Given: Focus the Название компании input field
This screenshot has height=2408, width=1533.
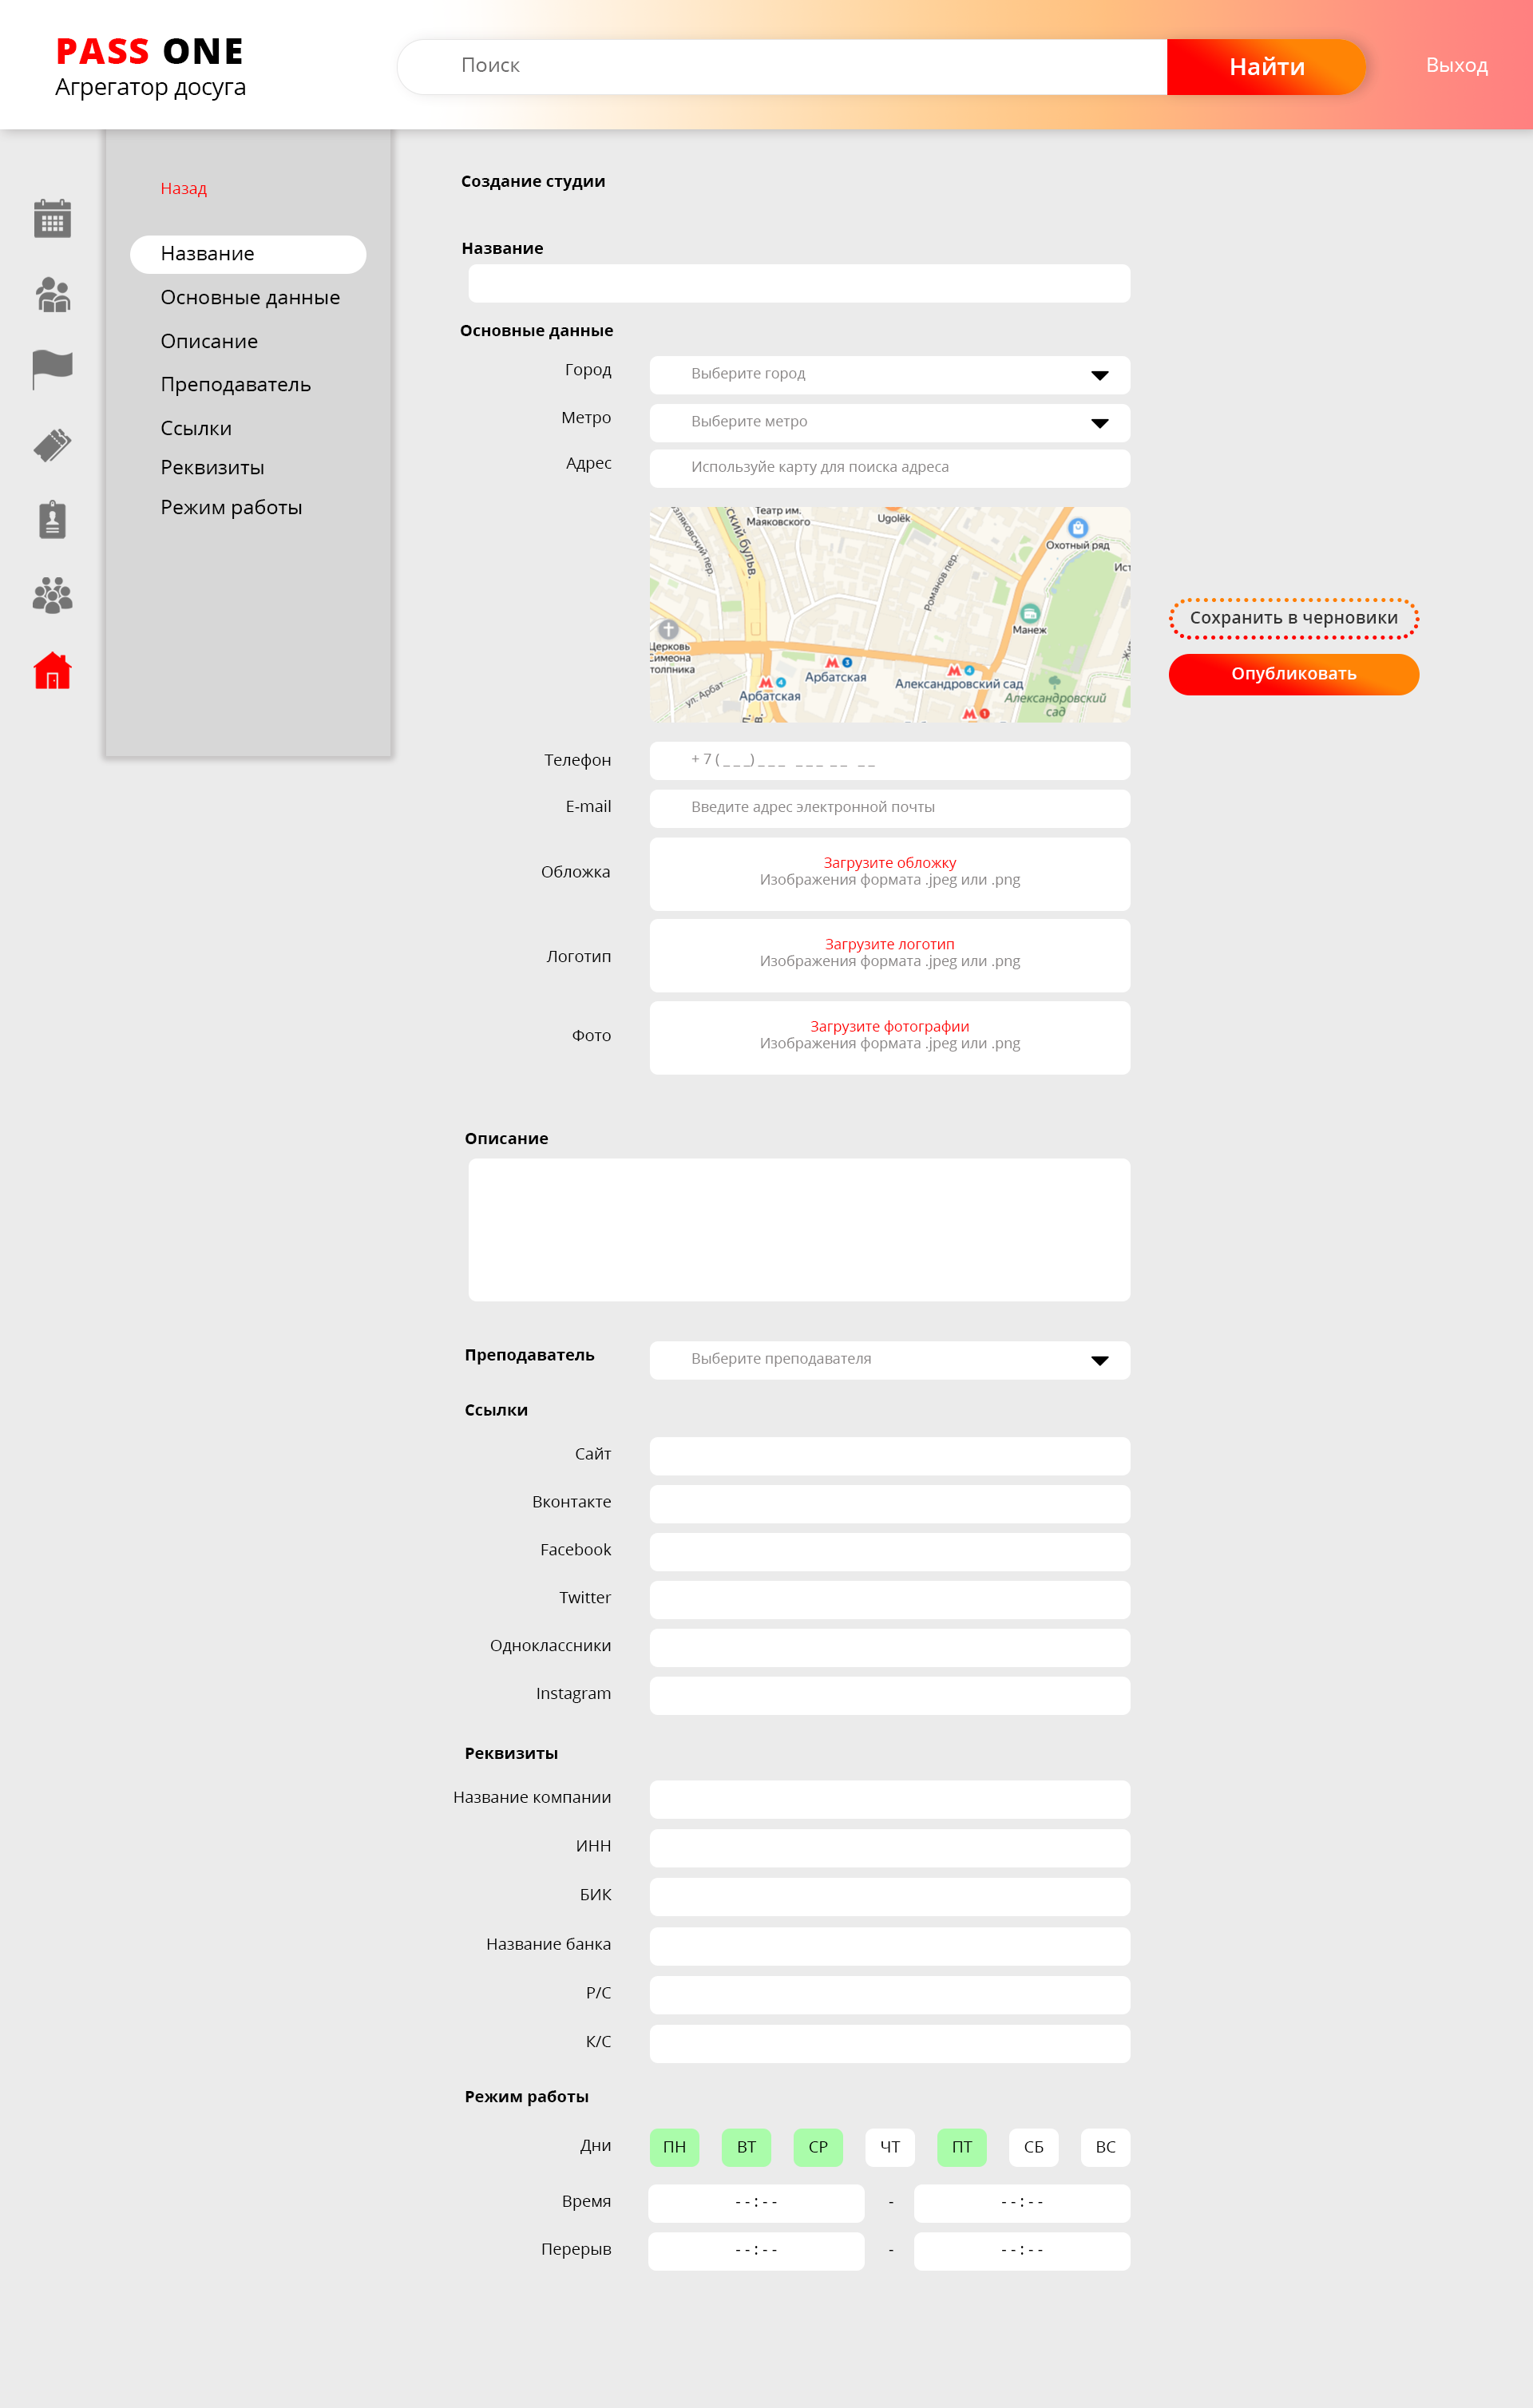Looking at the screenshot, I should point(890,1799).
